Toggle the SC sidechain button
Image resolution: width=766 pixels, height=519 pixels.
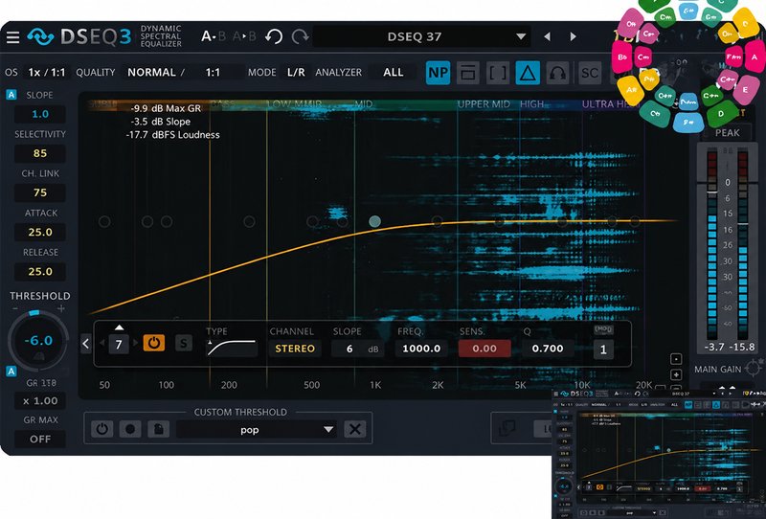589,73
